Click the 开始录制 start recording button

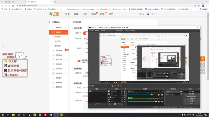coord(191,94)
